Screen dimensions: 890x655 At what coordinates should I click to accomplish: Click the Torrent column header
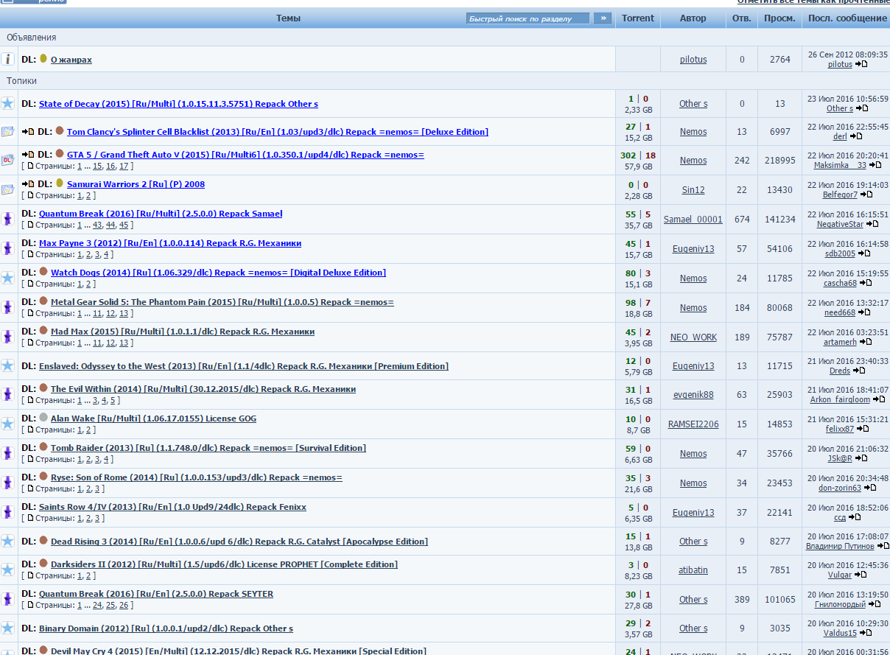coord(637,18)
